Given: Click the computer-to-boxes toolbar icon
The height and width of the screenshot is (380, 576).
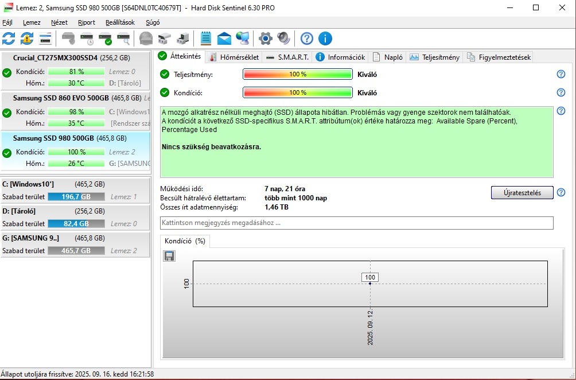Looking at the screenshot, I should tap(183, 38).
